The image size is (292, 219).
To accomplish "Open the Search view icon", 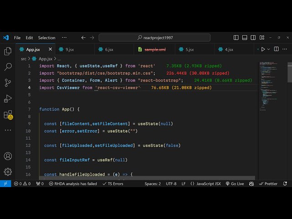I will (x=8, y=67).
